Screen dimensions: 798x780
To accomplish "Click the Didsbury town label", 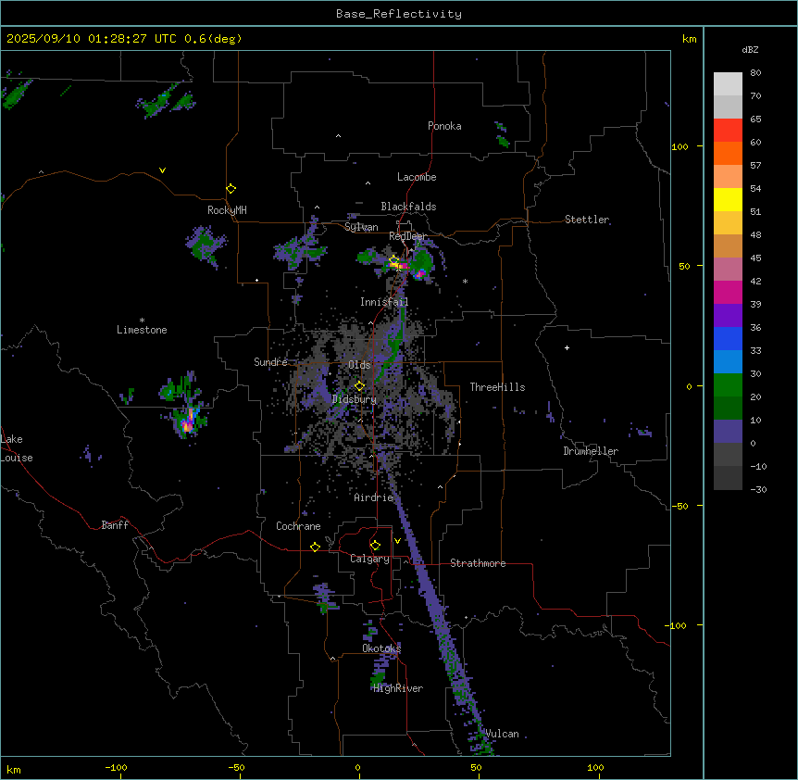I will click(x=355, y=399).
